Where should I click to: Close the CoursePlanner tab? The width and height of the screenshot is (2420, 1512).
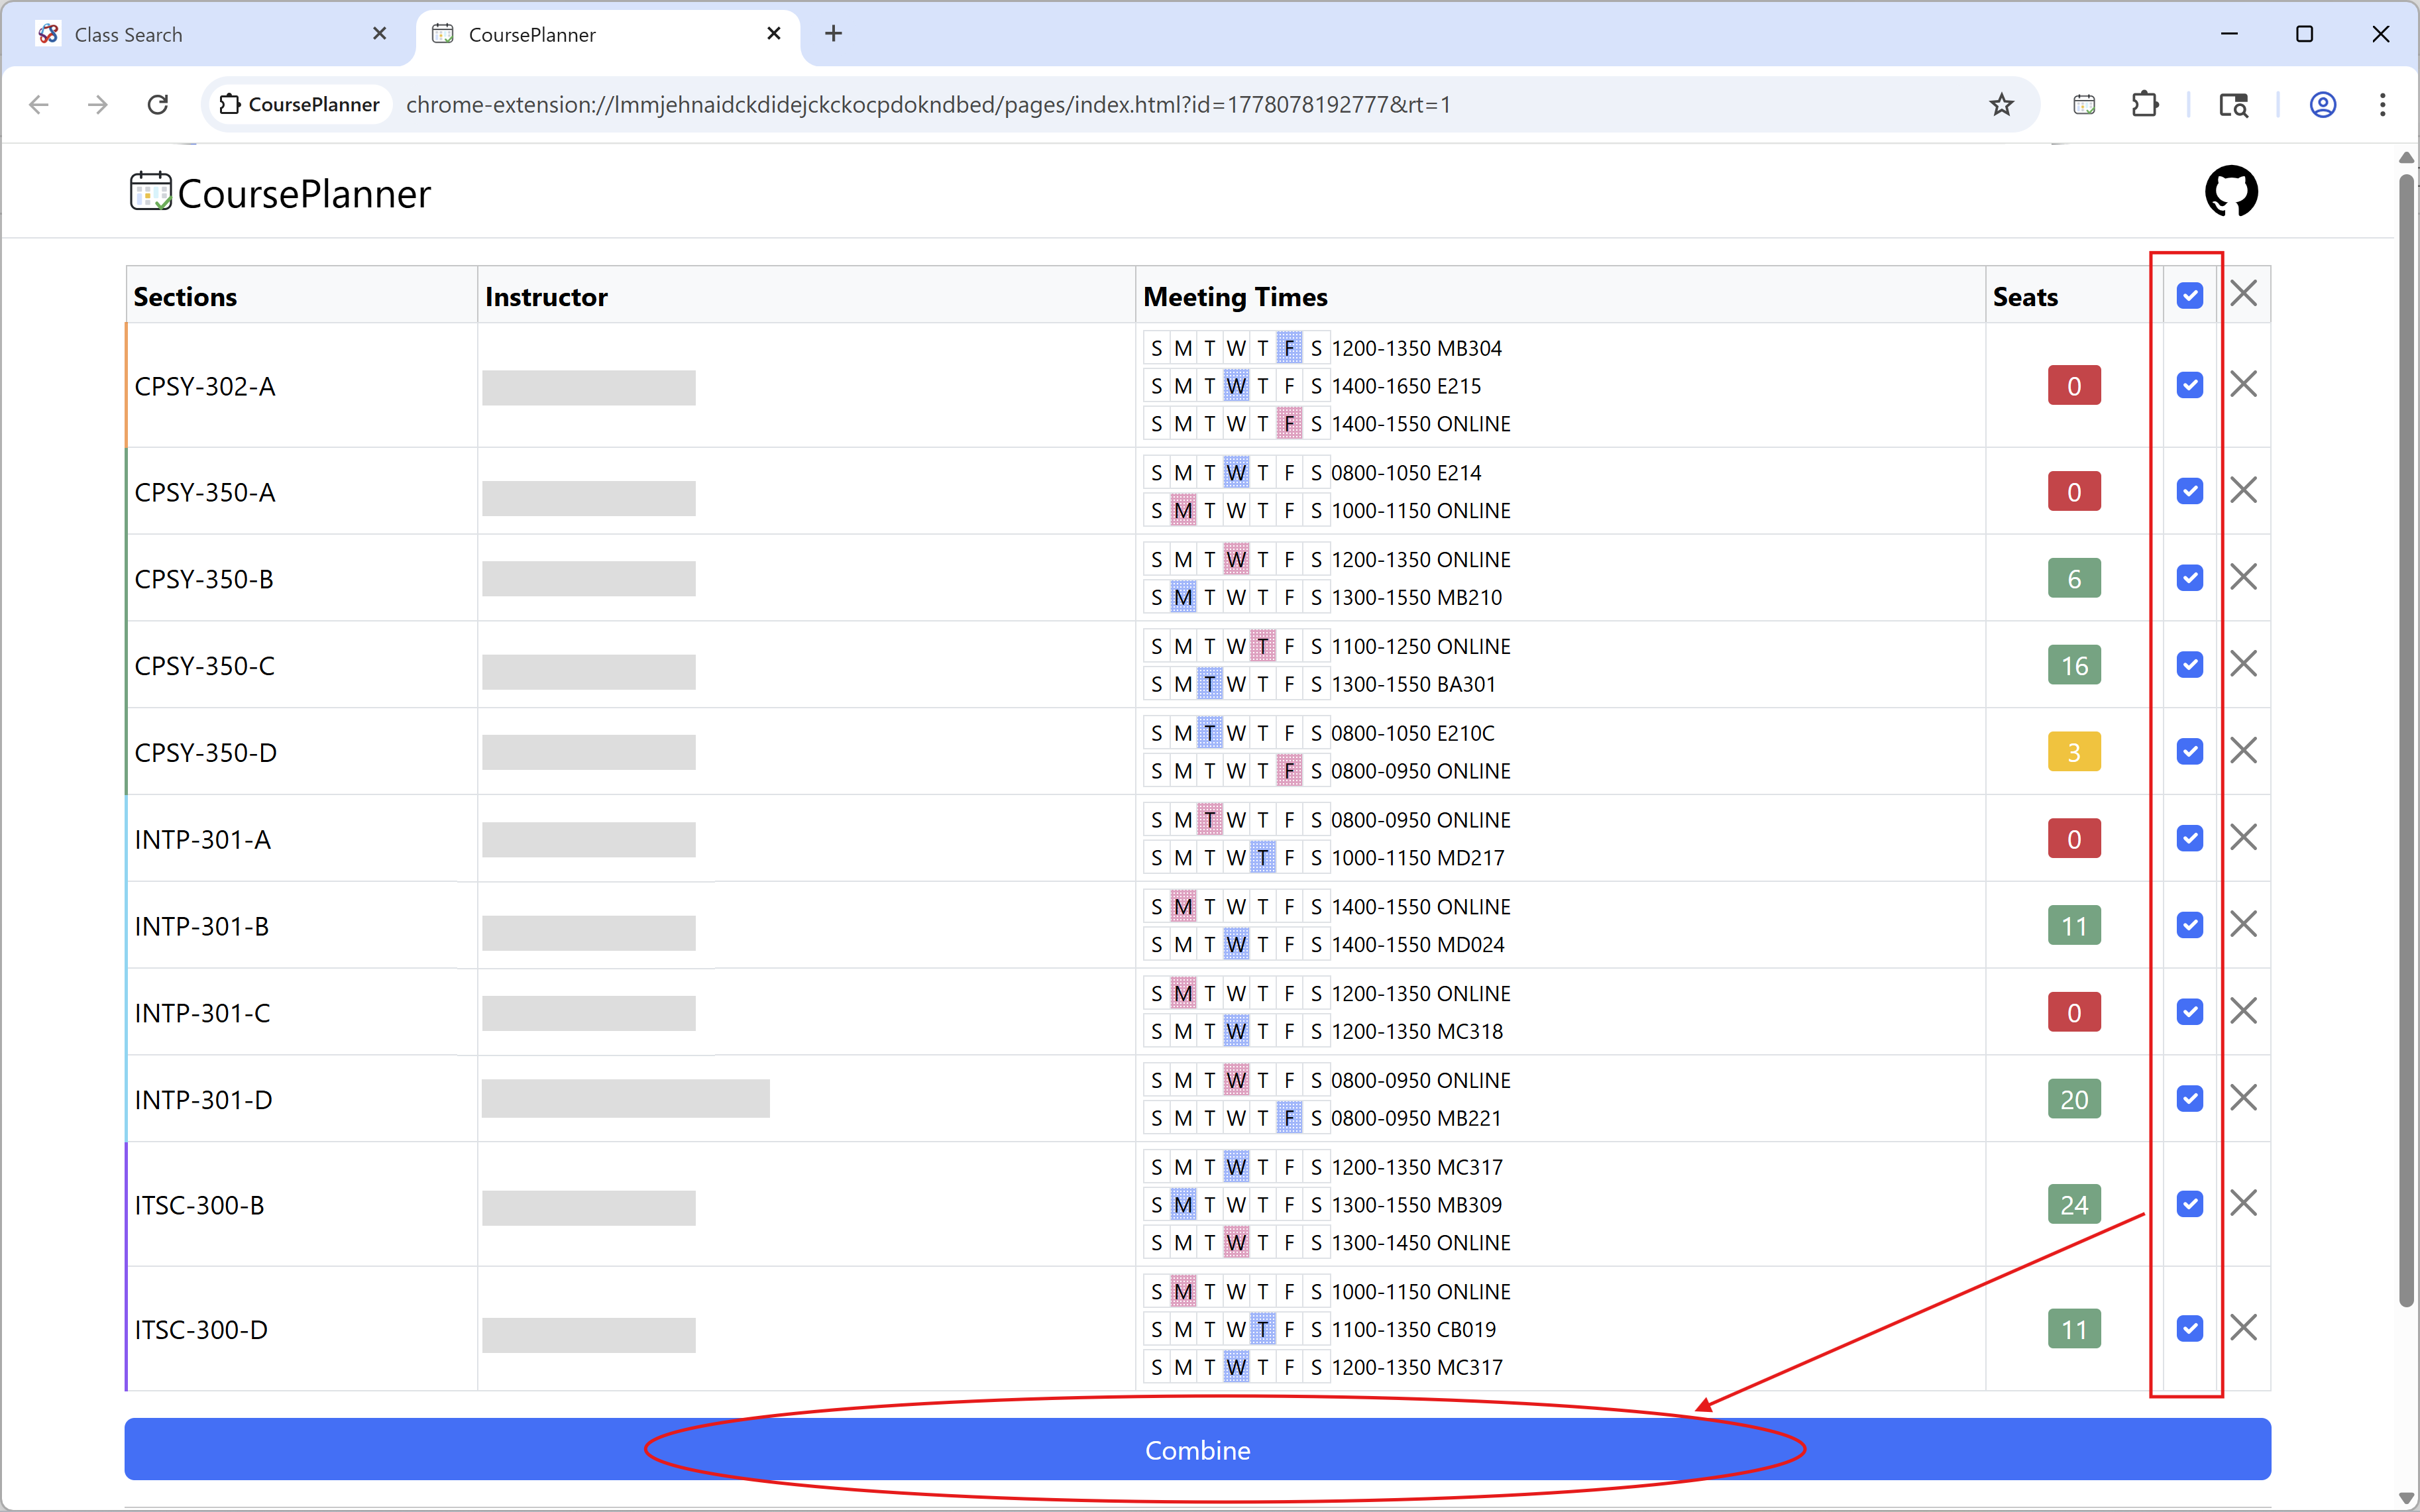click(x=773, y=34)
